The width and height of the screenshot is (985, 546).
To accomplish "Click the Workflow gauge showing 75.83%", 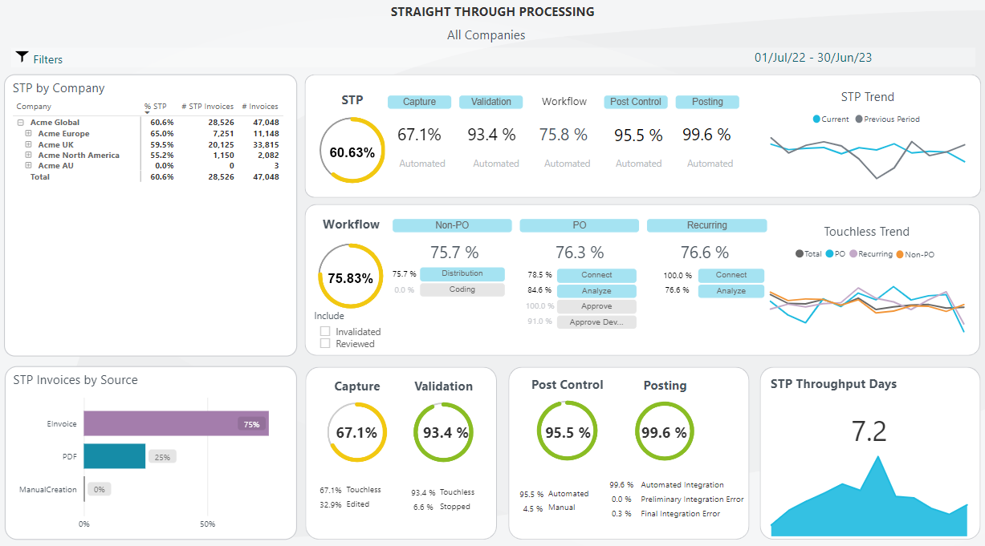I will pos(350,274).
